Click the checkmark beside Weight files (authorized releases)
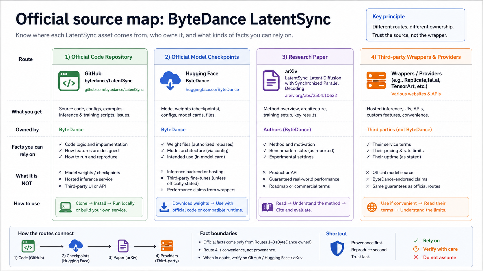Screen dimensions: 483x271 click(x=162, y=144)
